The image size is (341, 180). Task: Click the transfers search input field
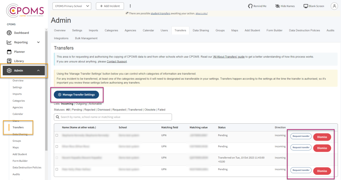(x=113, y=117)
